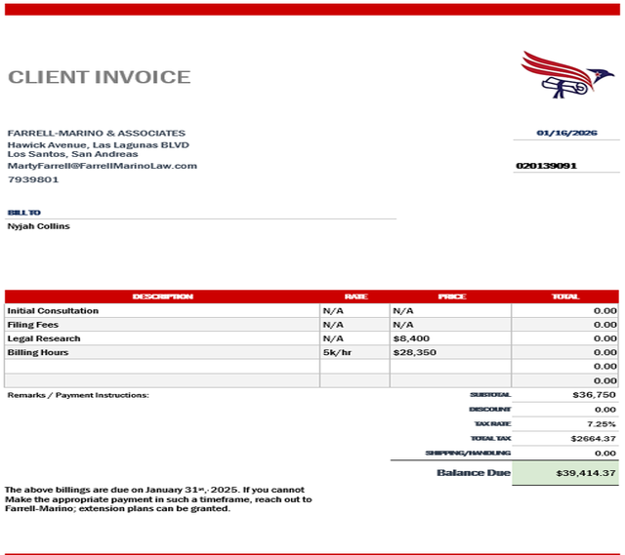Select invoice number 020139091
Viewport: 625px width, 555px height.
[547, 166]
